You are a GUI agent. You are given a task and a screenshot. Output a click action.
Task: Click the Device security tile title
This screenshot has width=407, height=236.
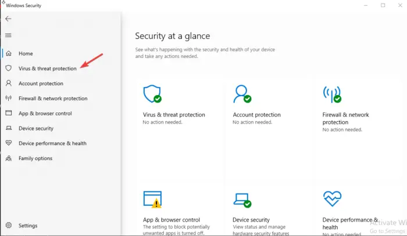251,220
